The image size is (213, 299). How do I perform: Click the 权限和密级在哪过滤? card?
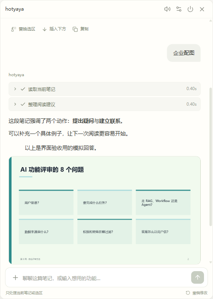(105, 231)
